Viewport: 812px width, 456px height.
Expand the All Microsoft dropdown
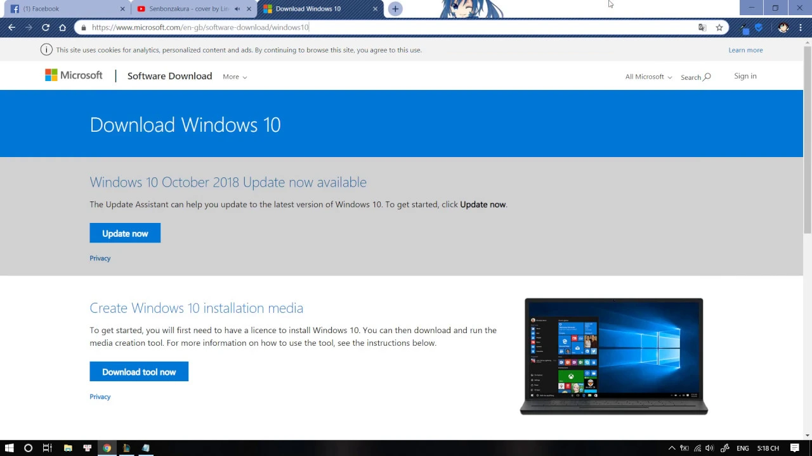pos(648,77)
